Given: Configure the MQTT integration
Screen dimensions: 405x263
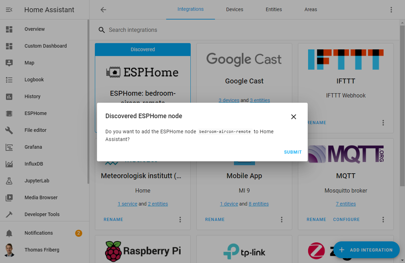Looking at the screenshot, I should [346, 220].
